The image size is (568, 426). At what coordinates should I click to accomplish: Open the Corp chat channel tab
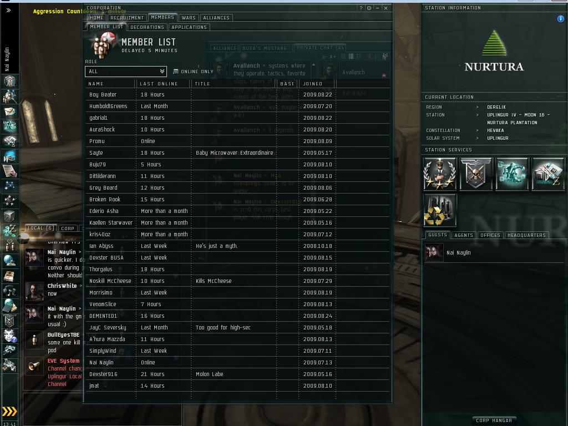pyautogui.click(x=68, y=228)
